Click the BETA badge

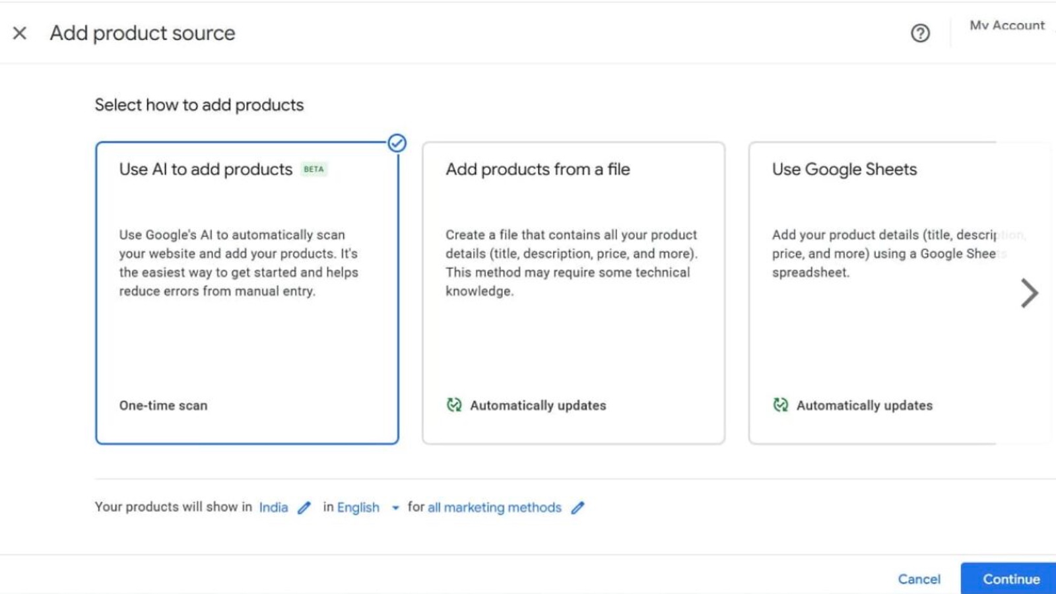point(313,170)
